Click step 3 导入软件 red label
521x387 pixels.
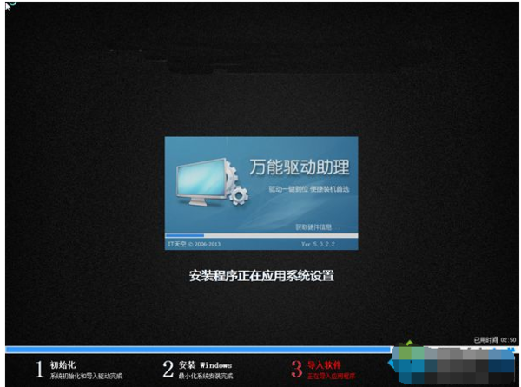(324, 365)
